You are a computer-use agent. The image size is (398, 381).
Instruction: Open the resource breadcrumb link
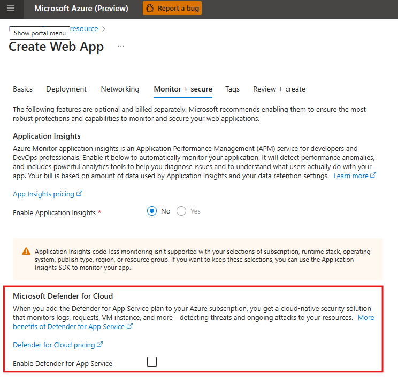84,29
